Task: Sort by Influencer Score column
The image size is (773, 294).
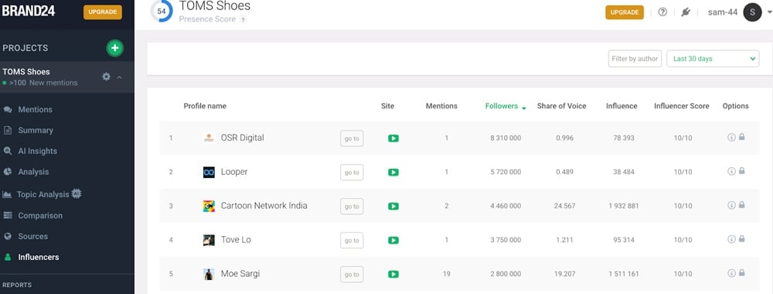Action: point(682,106)
